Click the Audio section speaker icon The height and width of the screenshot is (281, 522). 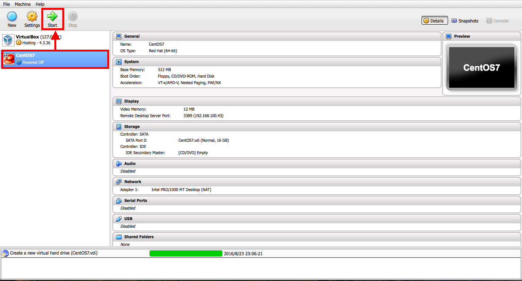pos(119,164)
